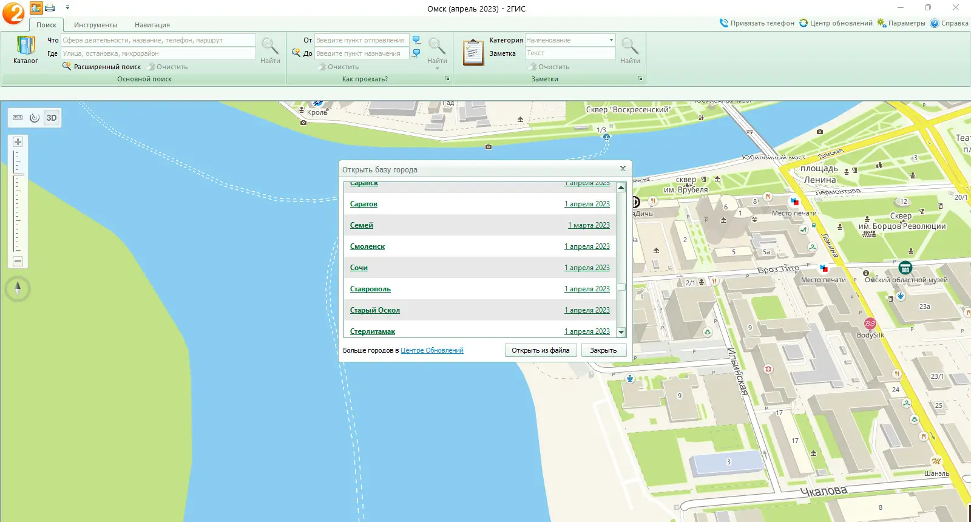Click the Найти magnifier in Заметки

point(630,50)
